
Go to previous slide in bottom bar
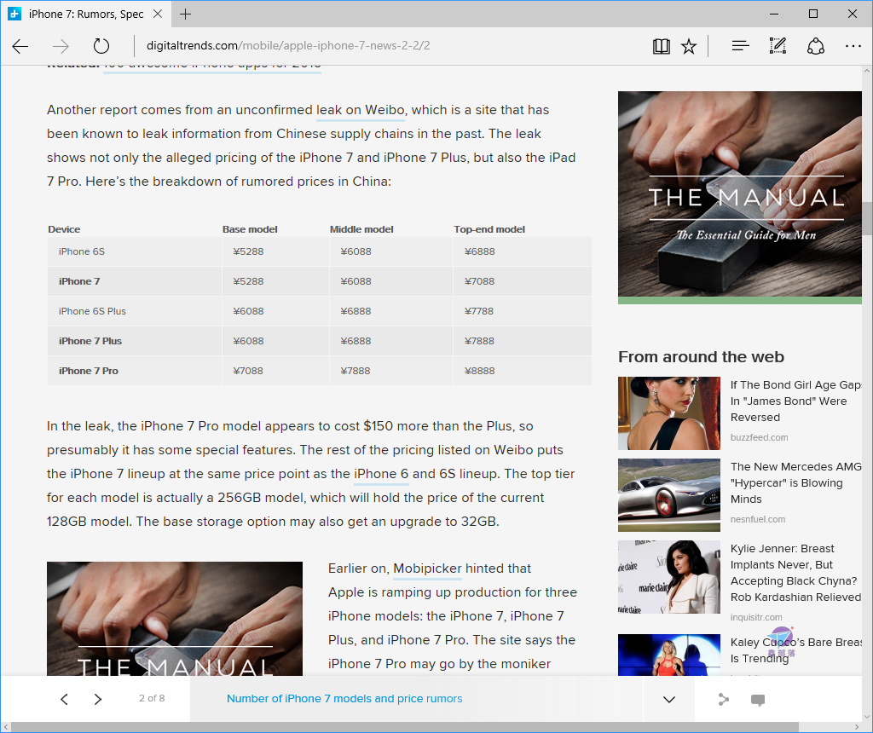tap(65, 699)
